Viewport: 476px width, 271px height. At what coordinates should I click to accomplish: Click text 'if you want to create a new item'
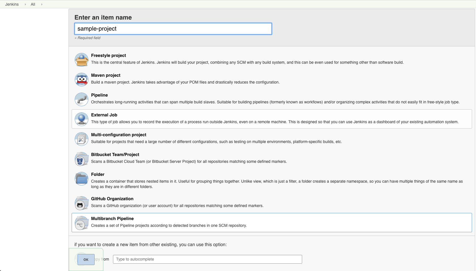(x=151, y=245)
